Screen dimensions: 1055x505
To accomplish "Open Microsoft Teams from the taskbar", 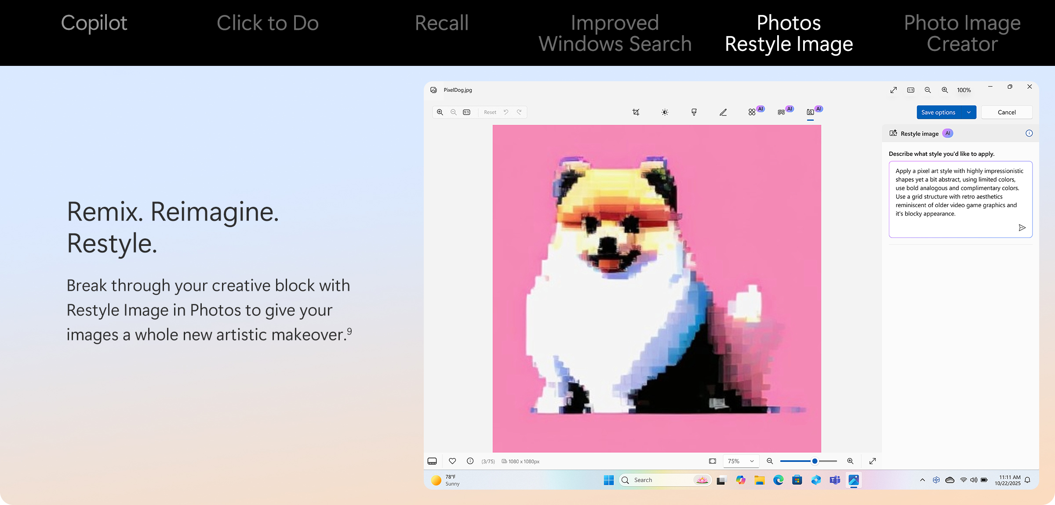I will coord(835,480).
